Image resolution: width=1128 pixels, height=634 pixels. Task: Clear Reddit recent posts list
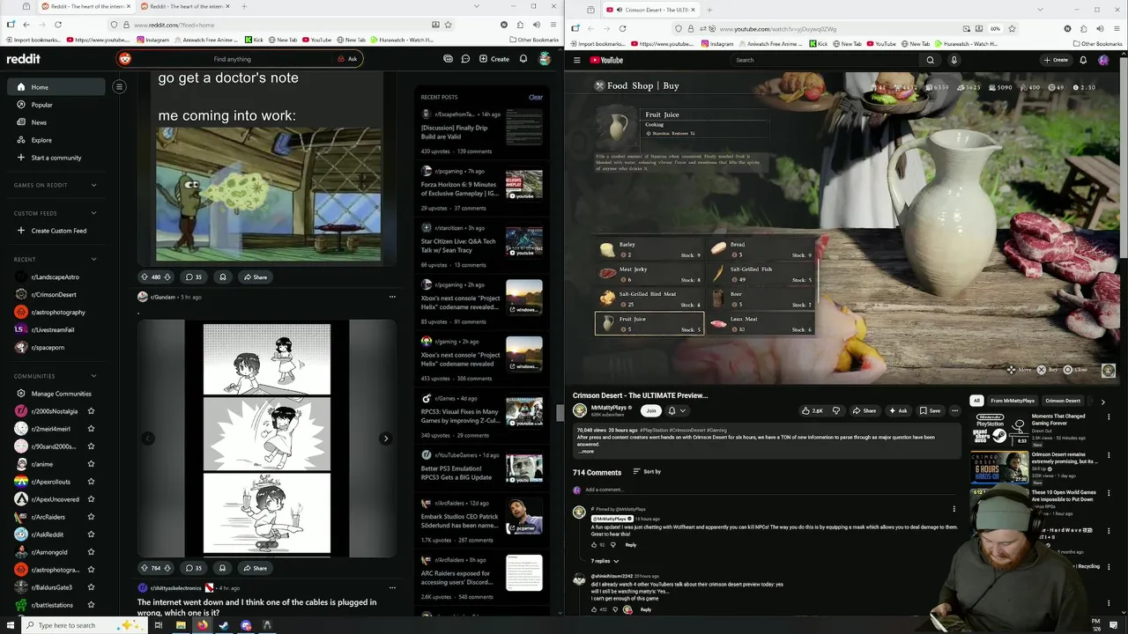(x=535, y=97)
